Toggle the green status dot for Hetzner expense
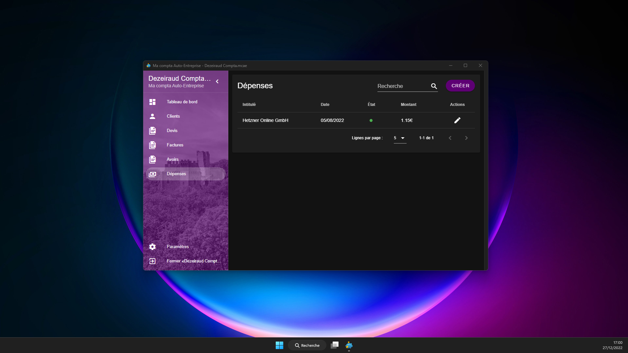This screenshot has width=628, height=353. click(x=371, y=120)
